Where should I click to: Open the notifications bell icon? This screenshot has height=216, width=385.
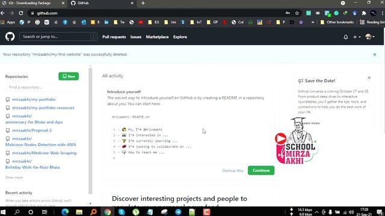tap(346, 37)
